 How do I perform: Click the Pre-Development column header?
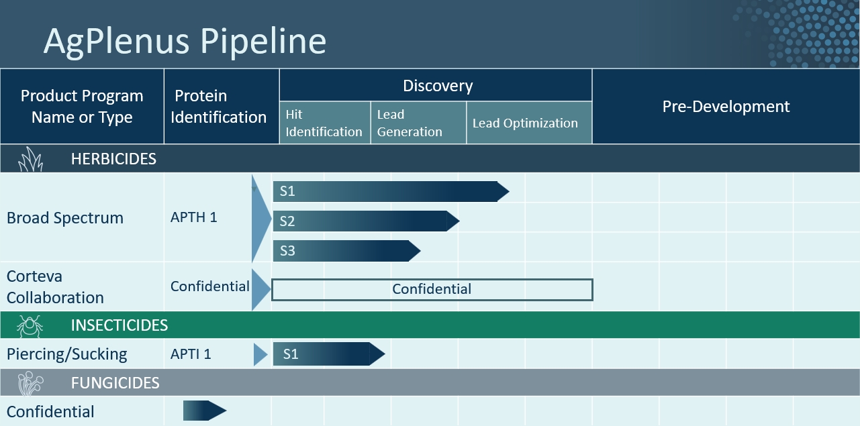(726, 106)
